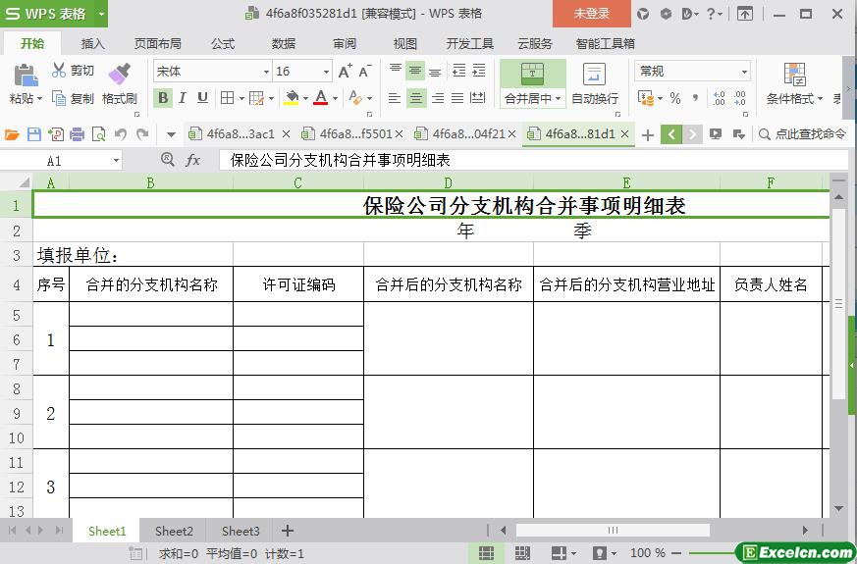Image resolution: width=857 pixels, height=564 pixels.
Task: Click the print icon in quick toolbar
Action: tap(78, 133)
